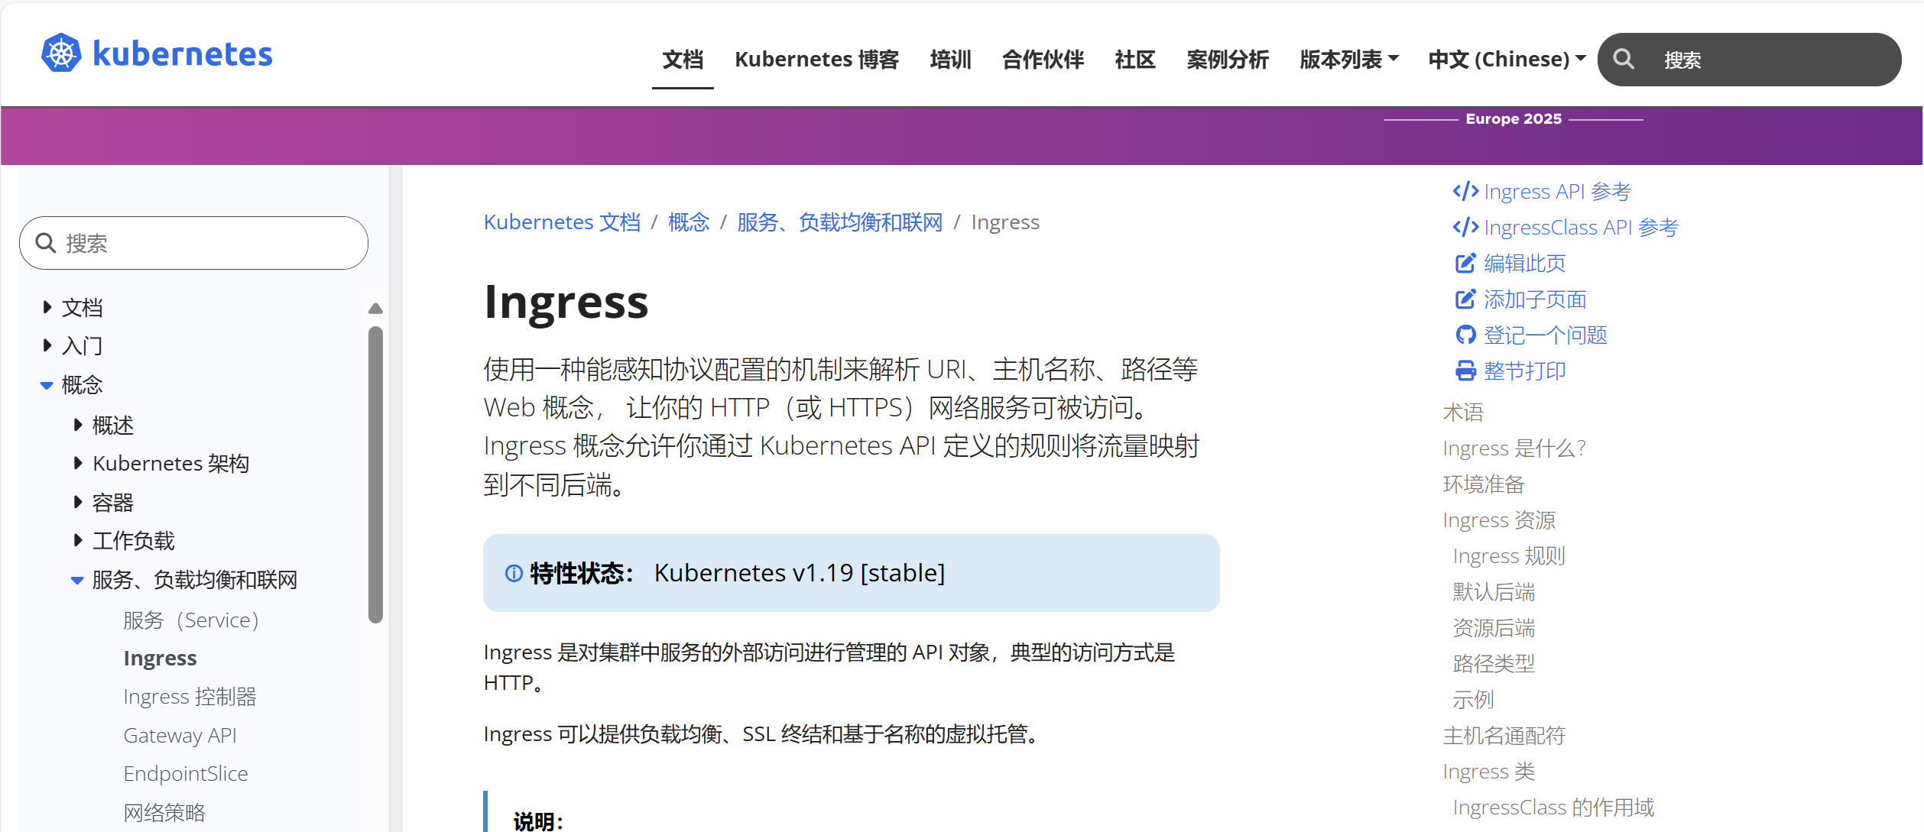Expand the 概述 subsection arrow
This screenshot has width=1924, height=832.
point(78,425)
